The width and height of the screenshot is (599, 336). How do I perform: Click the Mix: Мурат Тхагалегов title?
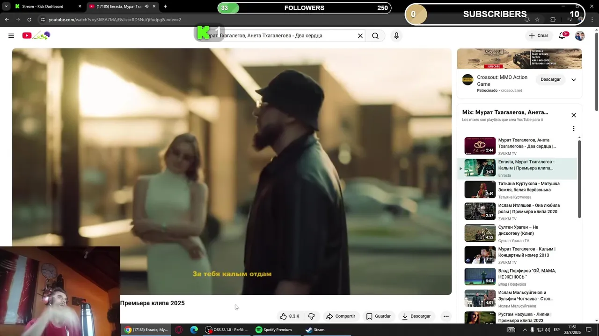coord(505,112)
